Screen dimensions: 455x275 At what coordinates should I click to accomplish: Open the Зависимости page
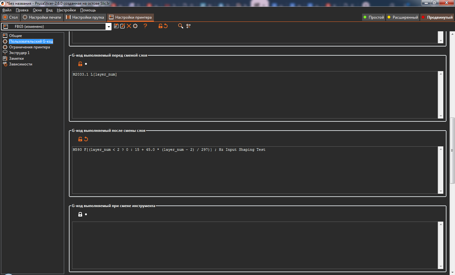(21, 64)
